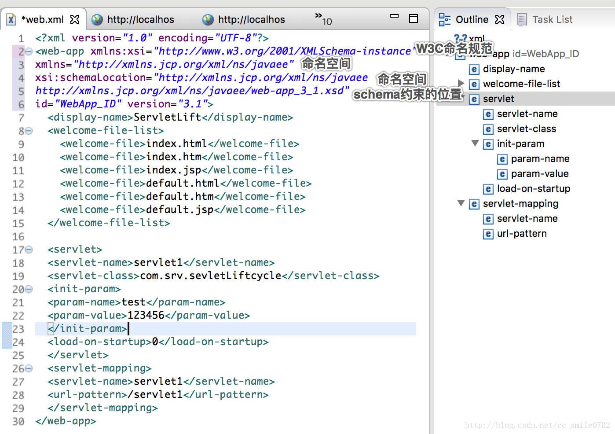Click param-value 123456 in editor
Image resolution: width=615 pixels, height=434 pixels.
(x=146, y=315)
